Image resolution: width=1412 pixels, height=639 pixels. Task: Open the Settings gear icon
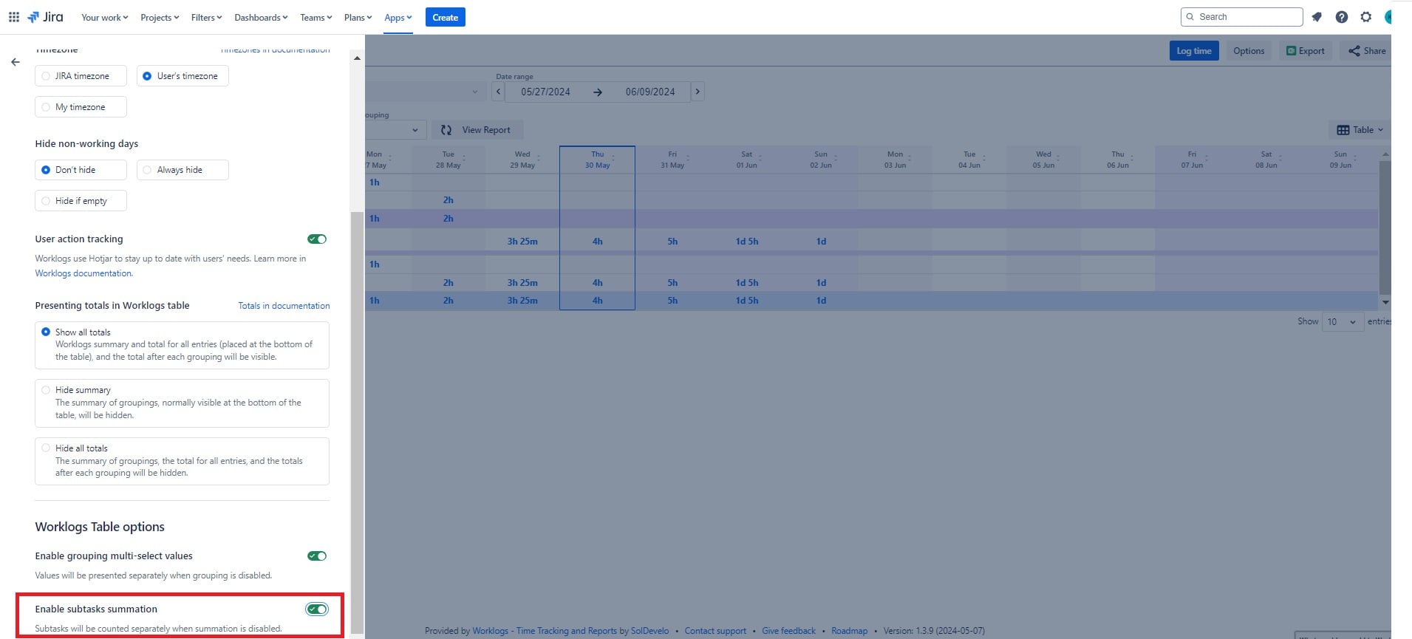(x=1366, y=17)
